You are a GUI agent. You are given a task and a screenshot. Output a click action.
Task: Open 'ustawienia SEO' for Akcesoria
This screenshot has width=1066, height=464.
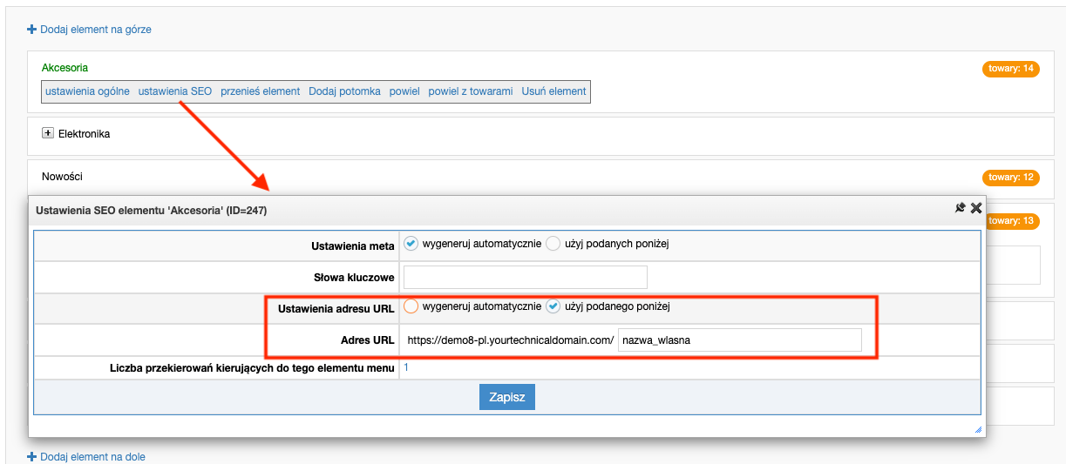tap(175, 91)
